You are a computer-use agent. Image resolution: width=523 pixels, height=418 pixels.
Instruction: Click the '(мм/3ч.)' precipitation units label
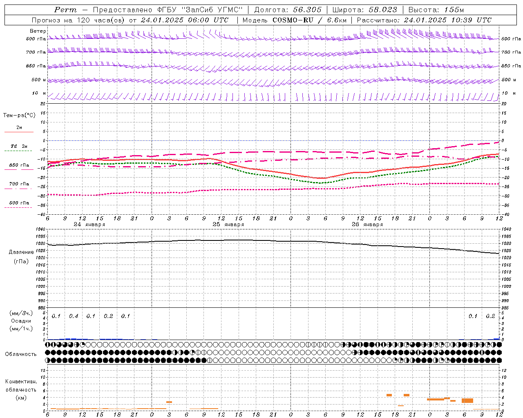pos(21,313)
